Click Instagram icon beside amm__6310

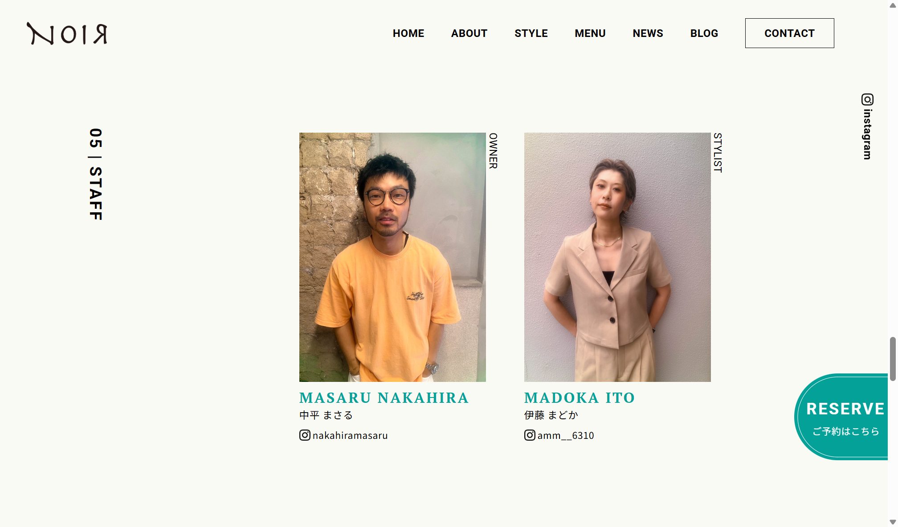point(530,435)
